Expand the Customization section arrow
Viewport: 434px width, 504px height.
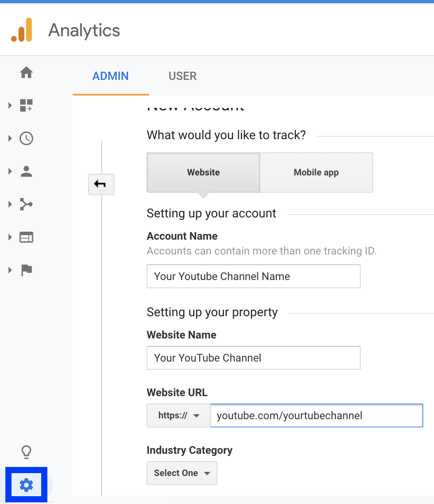click(x=10, y=105)
